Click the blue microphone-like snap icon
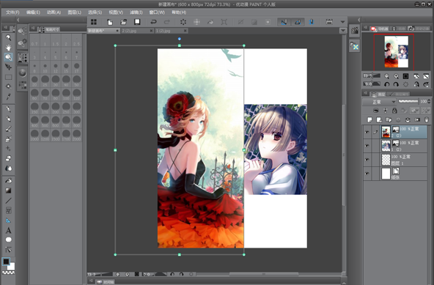This screenshot has width=434, height=285. pyautogui.click(x=311, y=22)
